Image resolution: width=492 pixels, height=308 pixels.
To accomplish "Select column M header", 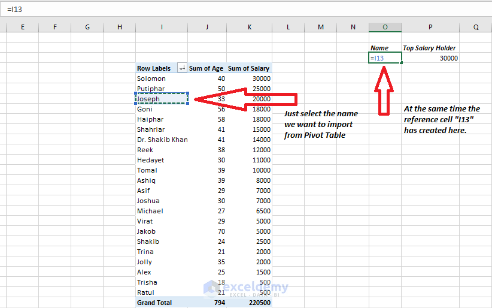I will tap(320, 27).
